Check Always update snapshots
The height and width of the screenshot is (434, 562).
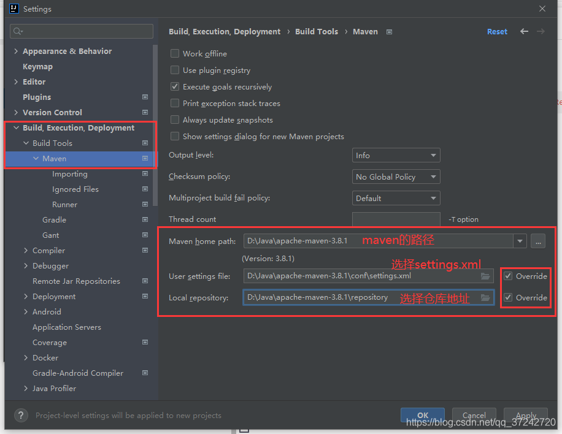click(x=175, y=120)
